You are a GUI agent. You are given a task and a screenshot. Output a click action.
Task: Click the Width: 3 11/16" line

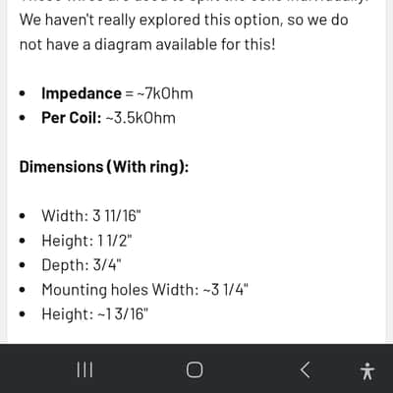pos(91,216)
